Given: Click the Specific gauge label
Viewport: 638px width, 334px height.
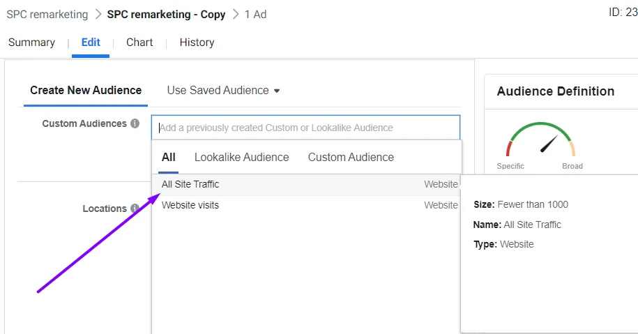Looking at the screenshot, I should point(510,166).
